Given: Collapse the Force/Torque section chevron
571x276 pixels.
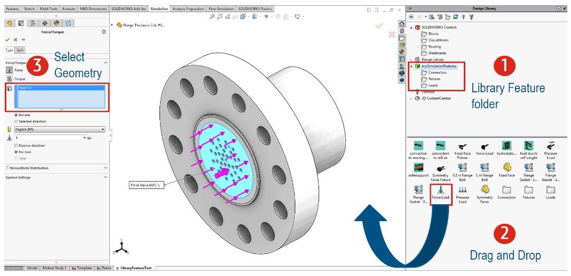Looking at the screenshot, I should [106, 63].
